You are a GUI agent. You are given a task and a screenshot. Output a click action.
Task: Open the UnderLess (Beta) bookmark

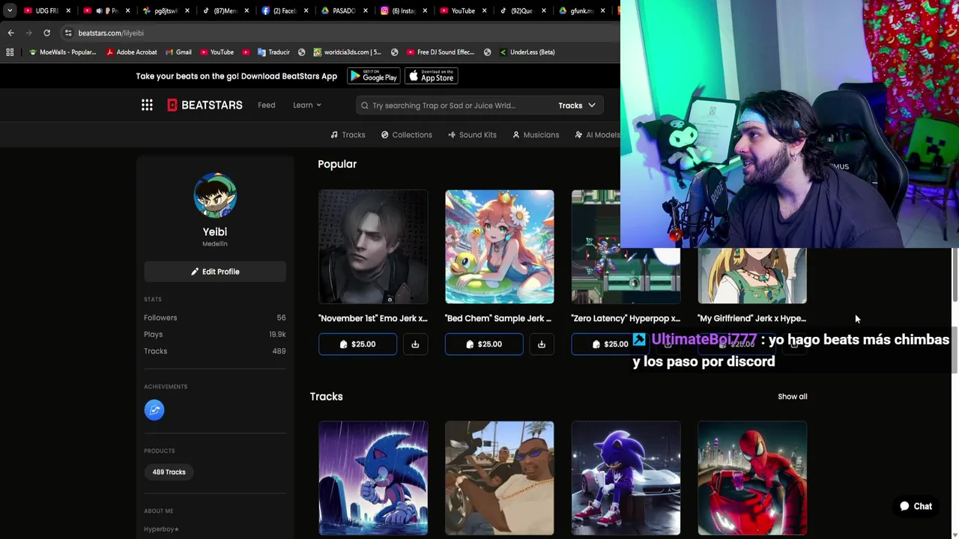[x=527, y=52]
